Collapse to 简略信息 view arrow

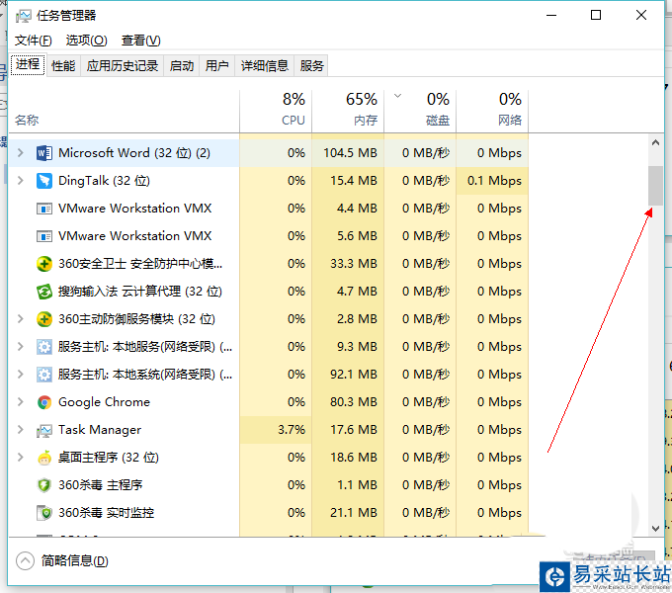click(25, 560)
